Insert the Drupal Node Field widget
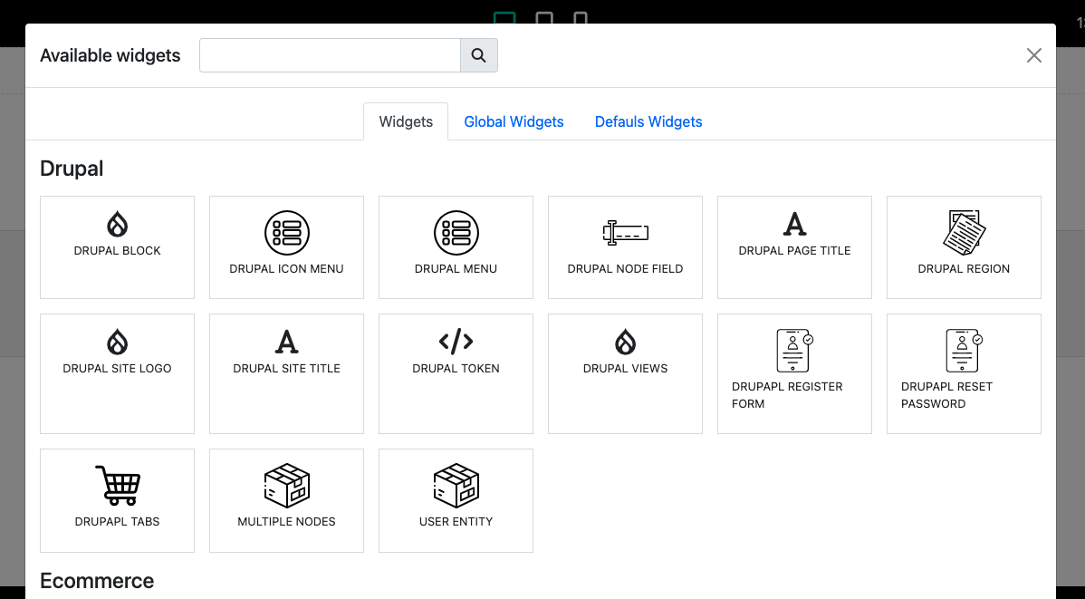1085x599 pixels. (x=625, y=247)
